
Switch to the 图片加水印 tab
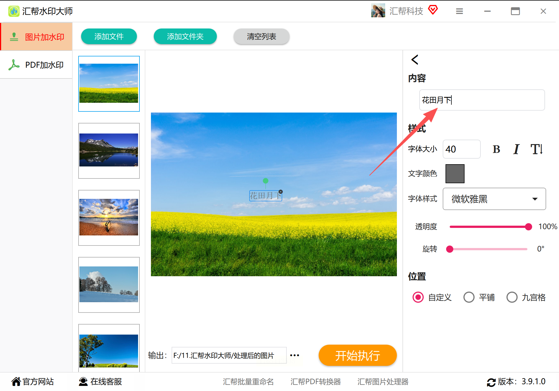click(x=36, y=37)
